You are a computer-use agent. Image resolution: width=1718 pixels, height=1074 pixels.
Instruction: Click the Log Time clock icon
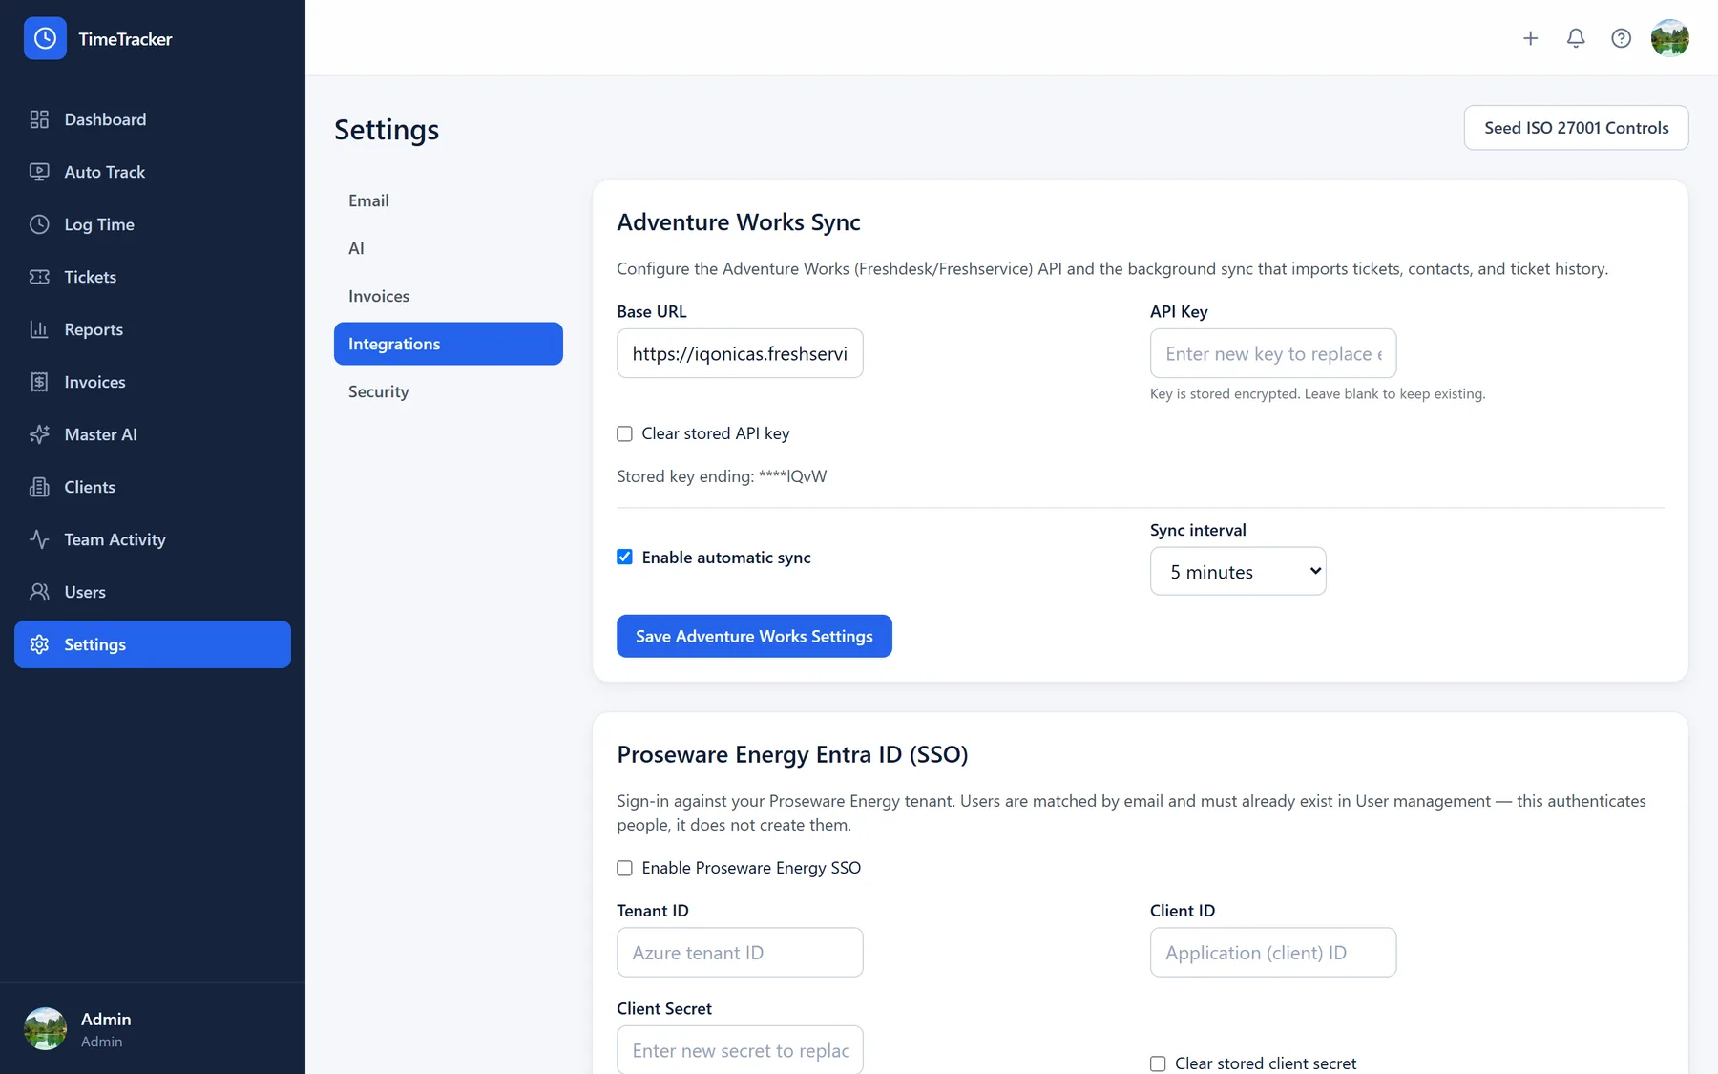click(x=39, y=224)
